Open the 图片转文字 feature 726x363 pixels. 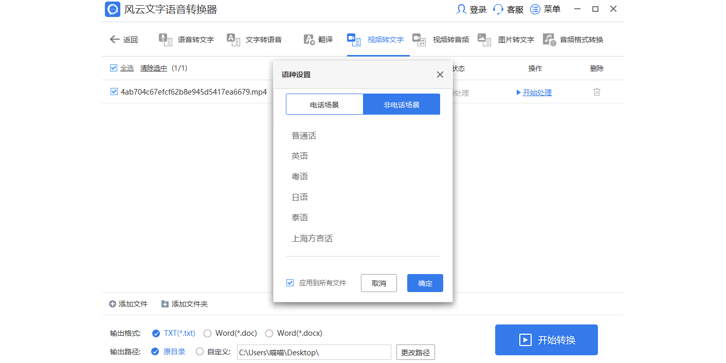(x=516, y=39)
